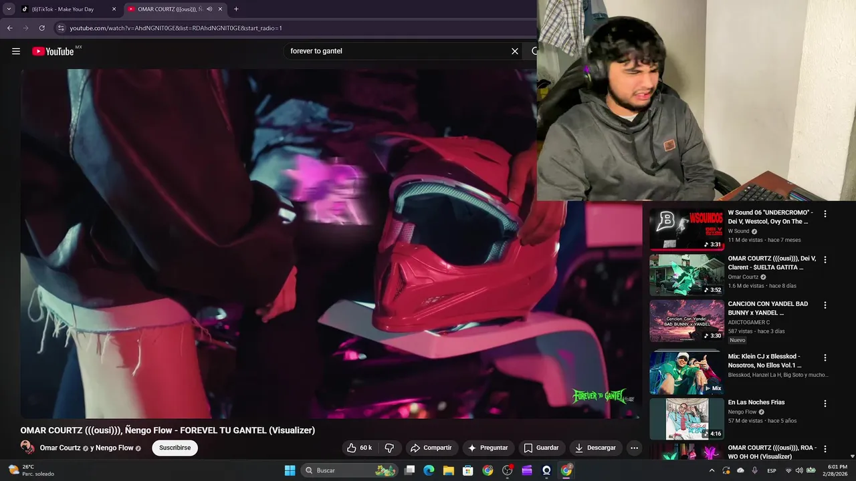This screenshot has width=856, height=481.
Task: Like the video with thumbs up
Action: coord(359,448)
